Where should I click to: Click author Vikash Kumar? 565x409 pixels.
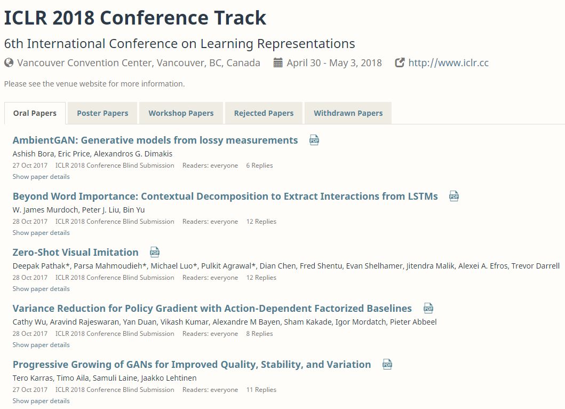click(184, 322)
